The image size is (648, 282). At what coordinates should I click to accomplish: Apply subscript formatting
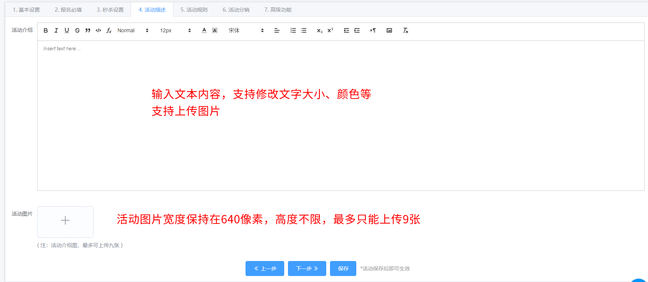[319, 30]
